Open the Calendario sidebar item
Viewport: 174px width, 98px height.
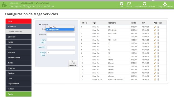pos(19,37)
